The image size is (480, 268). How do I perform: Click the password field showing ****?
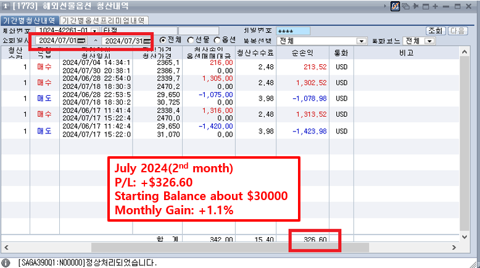(293, 31)
